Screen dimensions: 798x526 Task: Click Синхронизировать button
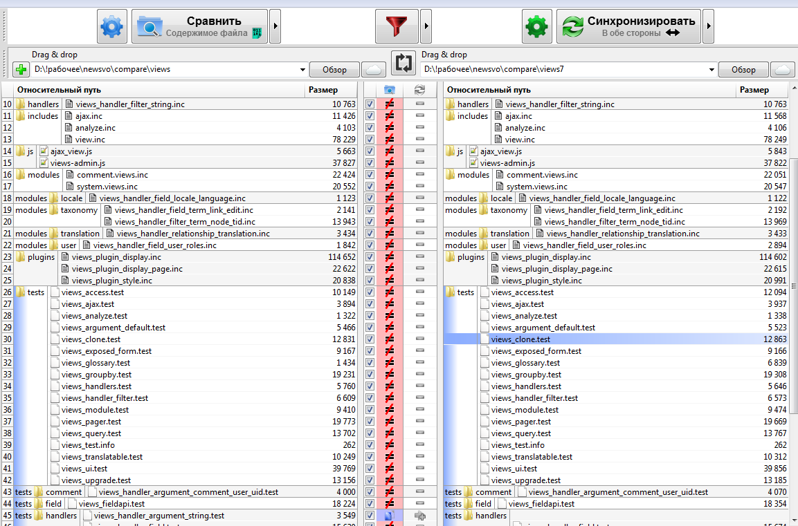629,26
